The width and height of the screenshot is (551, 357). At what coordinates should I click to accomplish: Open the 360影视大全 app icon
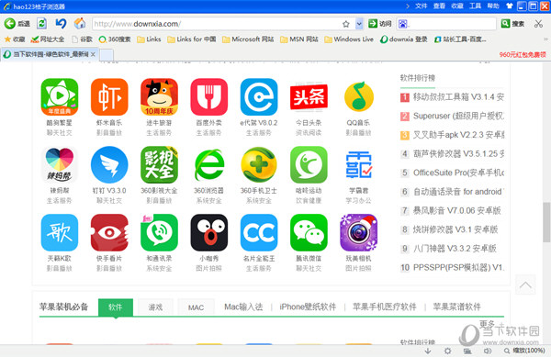point(159,164)
